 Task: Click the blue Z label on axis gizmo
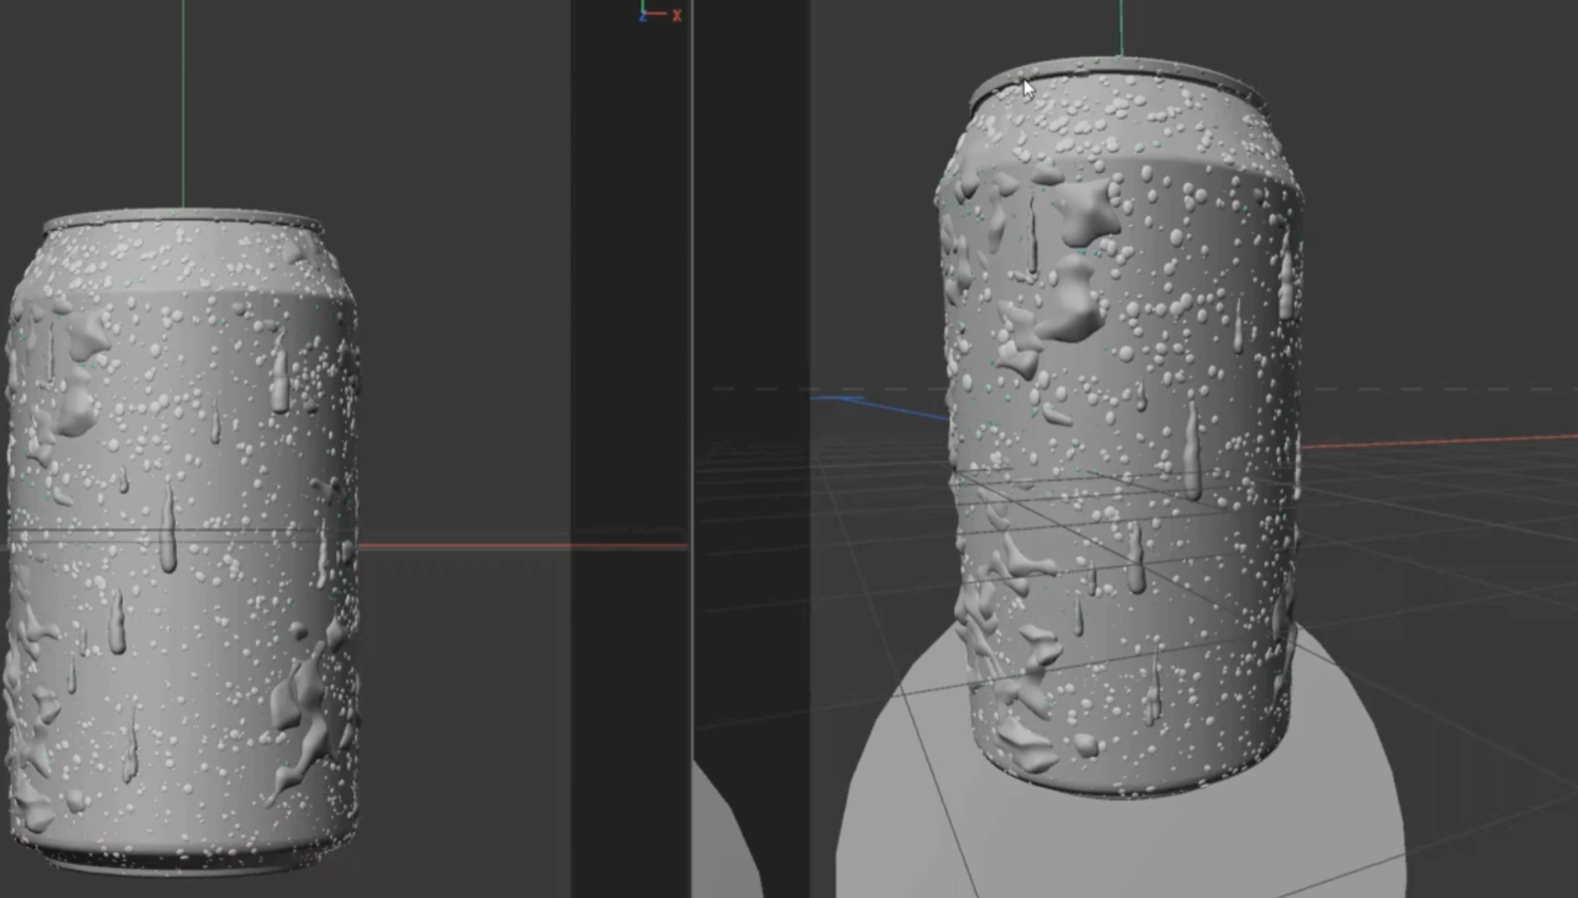point(643,17)
